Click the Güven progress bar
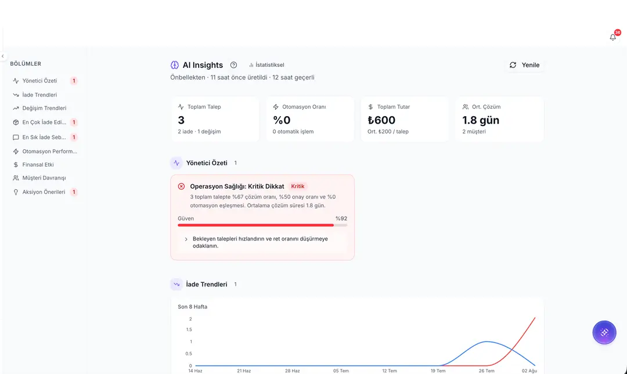The image size is (627, 374). click(262, 225)
